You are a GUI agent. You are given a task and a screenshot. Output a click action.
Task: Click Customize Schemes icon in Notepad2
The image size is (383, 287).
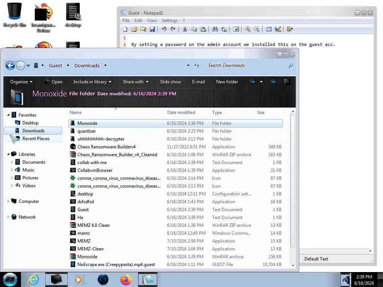click(278, 29)
